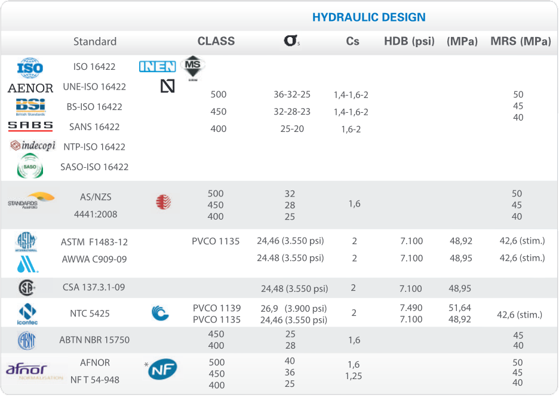Click the HYDRAULIC DESIGN heading
Screen dimensions: 559x400
pos(369,17)
